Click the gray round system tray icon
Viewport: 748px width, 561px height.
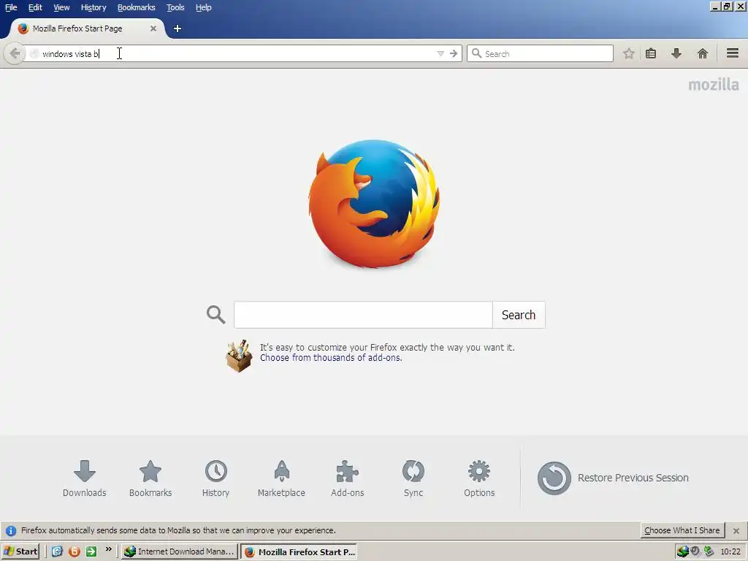coord(695,551)
